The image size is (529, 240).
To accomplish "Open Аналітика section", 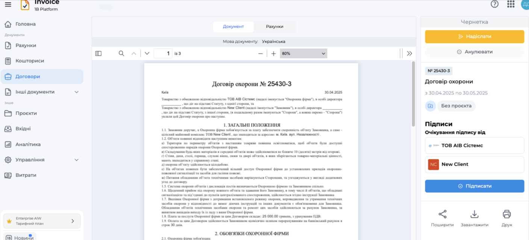I will 28,144.
